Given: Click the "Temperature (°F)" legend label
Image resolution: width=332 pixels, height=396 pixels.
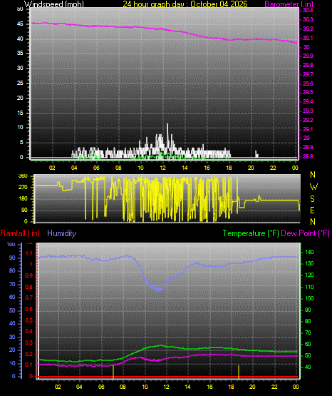Looking at the screenshot, I should 251,233.
